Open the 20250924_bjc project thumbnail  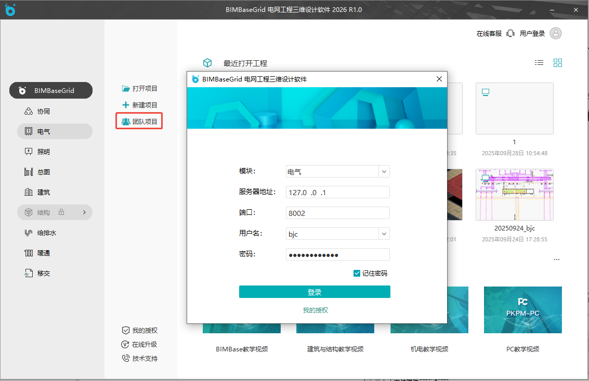click(x=514, y=195)
